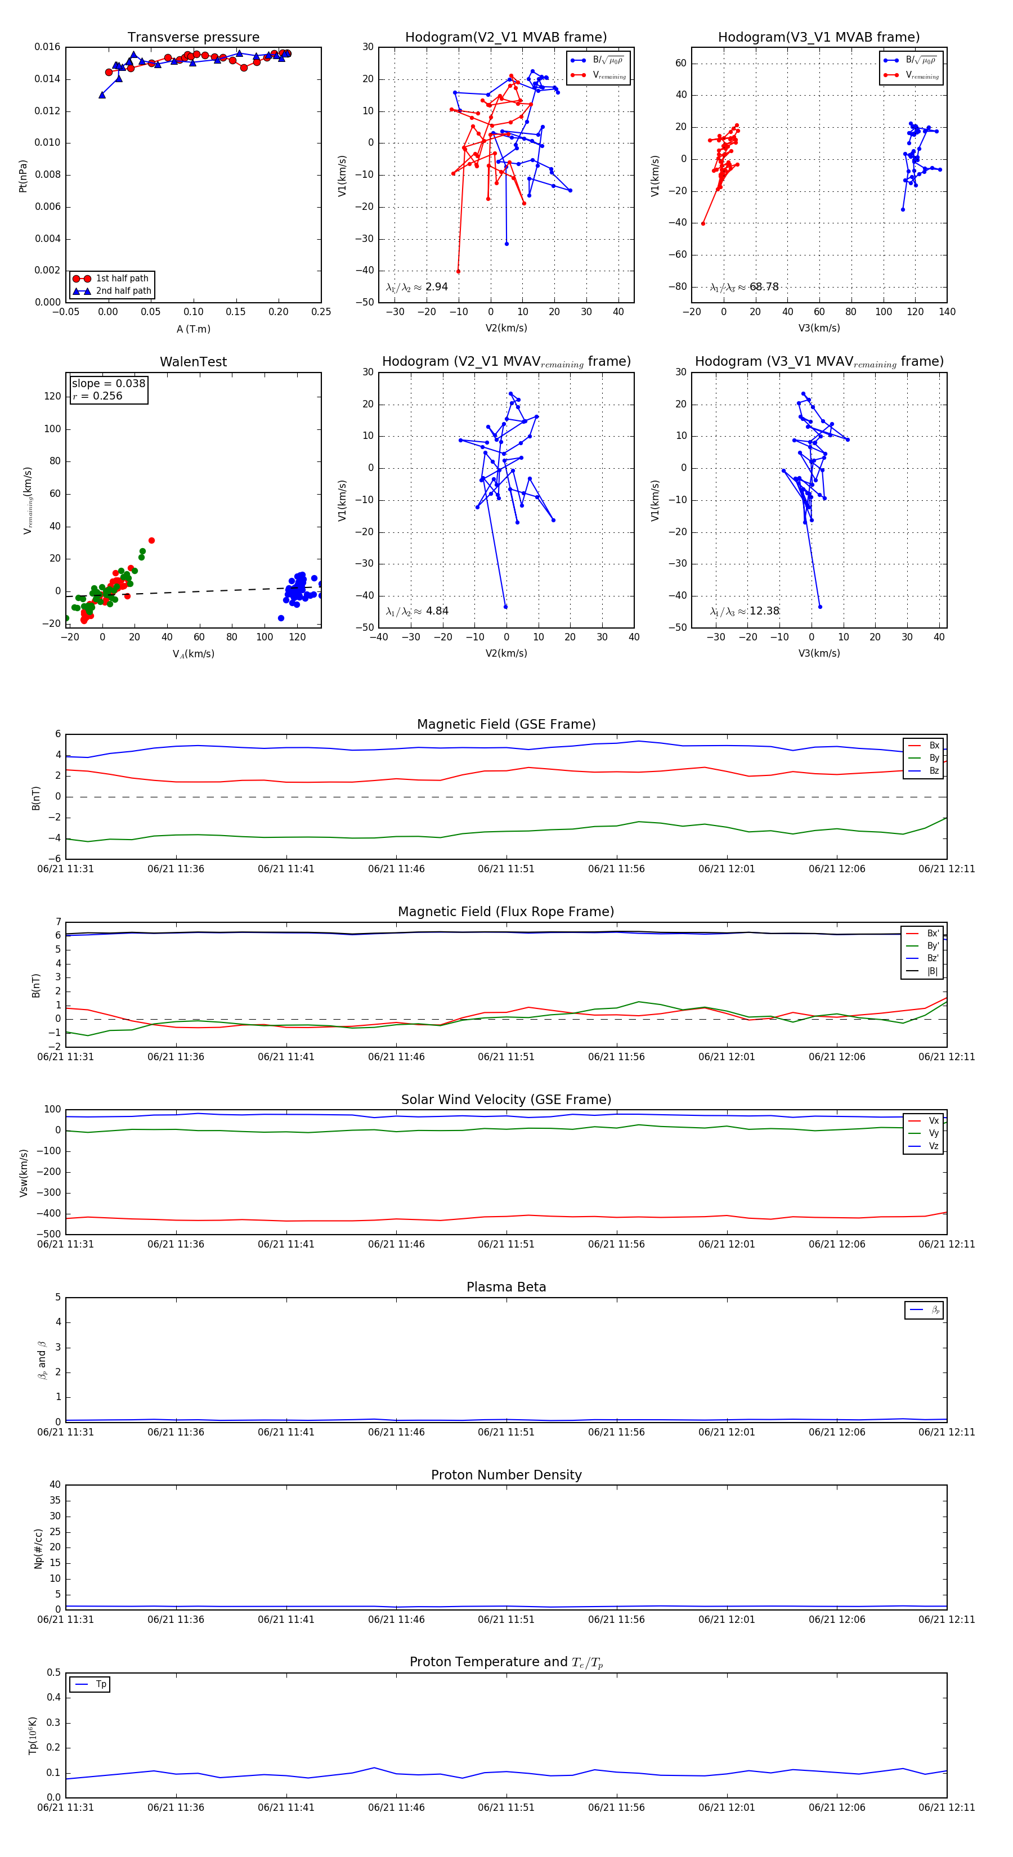Select the Bx legend entry in GSE magnetic field
The image size is (1013, 1857).
pyautogui.click(x=924, y=746)
